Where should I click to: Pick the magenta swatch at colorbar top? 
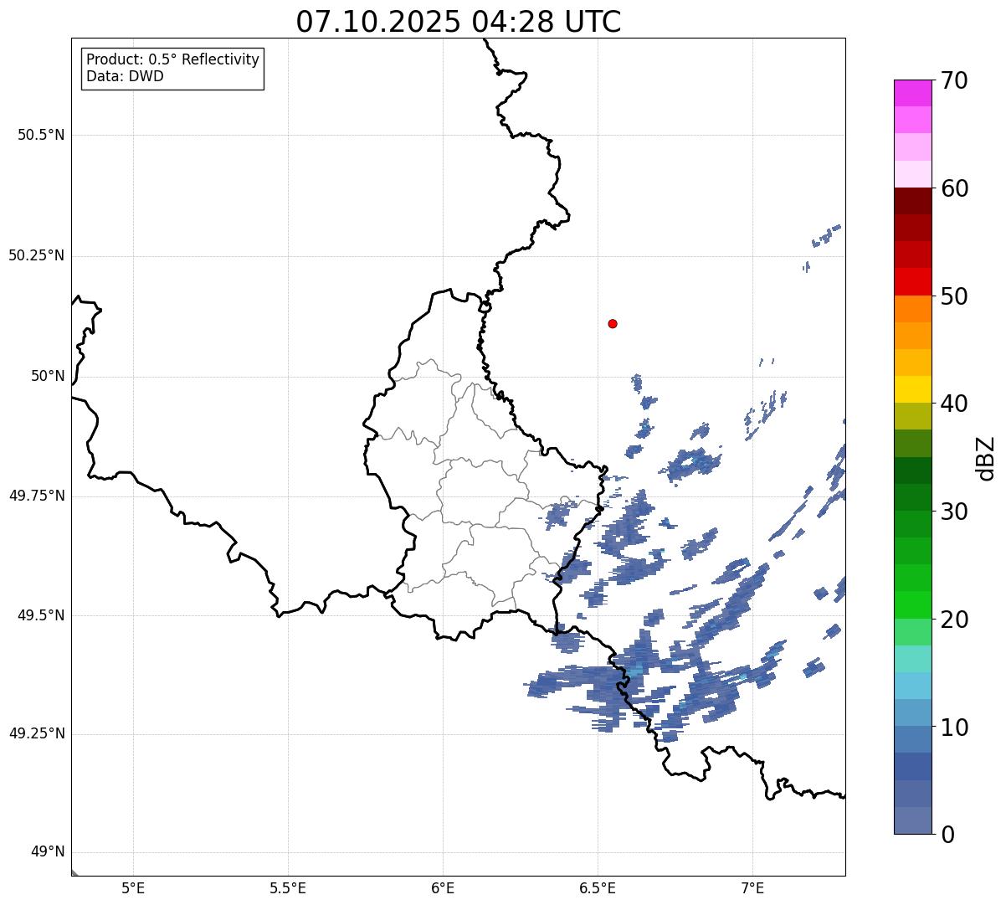912,93
